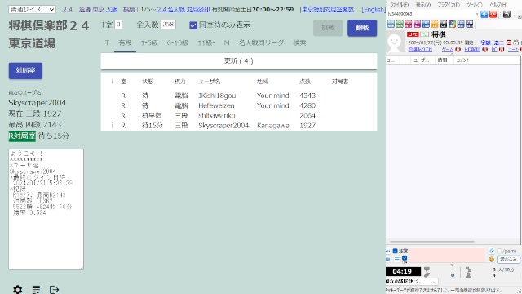The width and height of the screenshot is (522, 294).
Task: Click the greyed 挑戦 button
Action: (328, 28)
